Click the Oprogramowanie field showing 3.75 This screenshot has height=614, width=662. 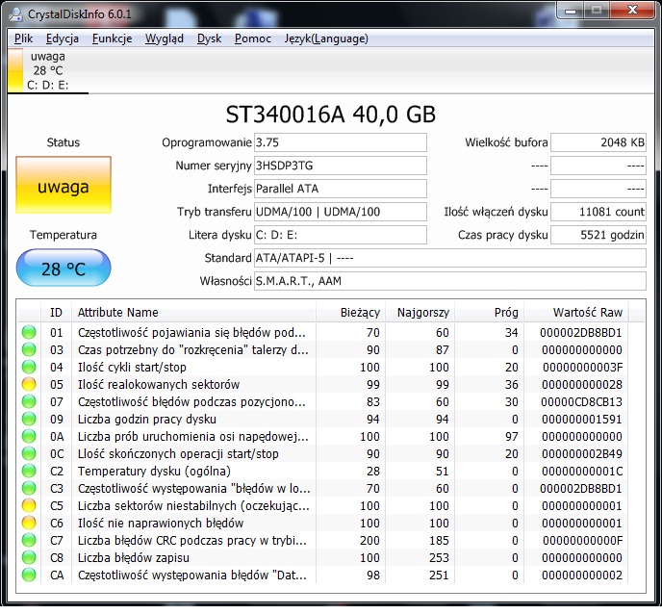[341, 142]
